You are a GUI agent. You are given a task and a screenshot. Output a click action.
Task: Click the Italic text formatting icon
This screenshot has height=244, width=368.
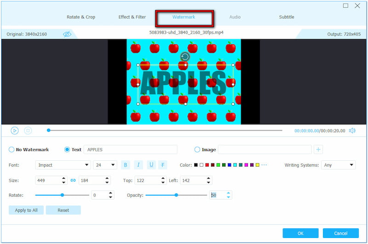(138, 165)
